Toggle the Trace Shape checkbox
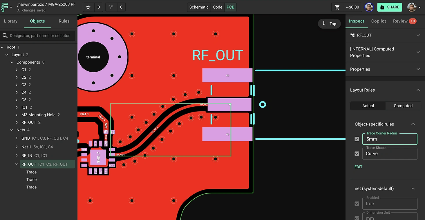The height and width of the screenshot is (220, 425). (x=357, y=154)
